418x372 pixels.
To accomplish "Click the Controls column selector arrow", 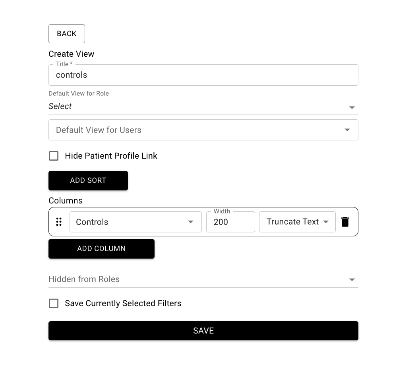I will click(x=190, y=222).
